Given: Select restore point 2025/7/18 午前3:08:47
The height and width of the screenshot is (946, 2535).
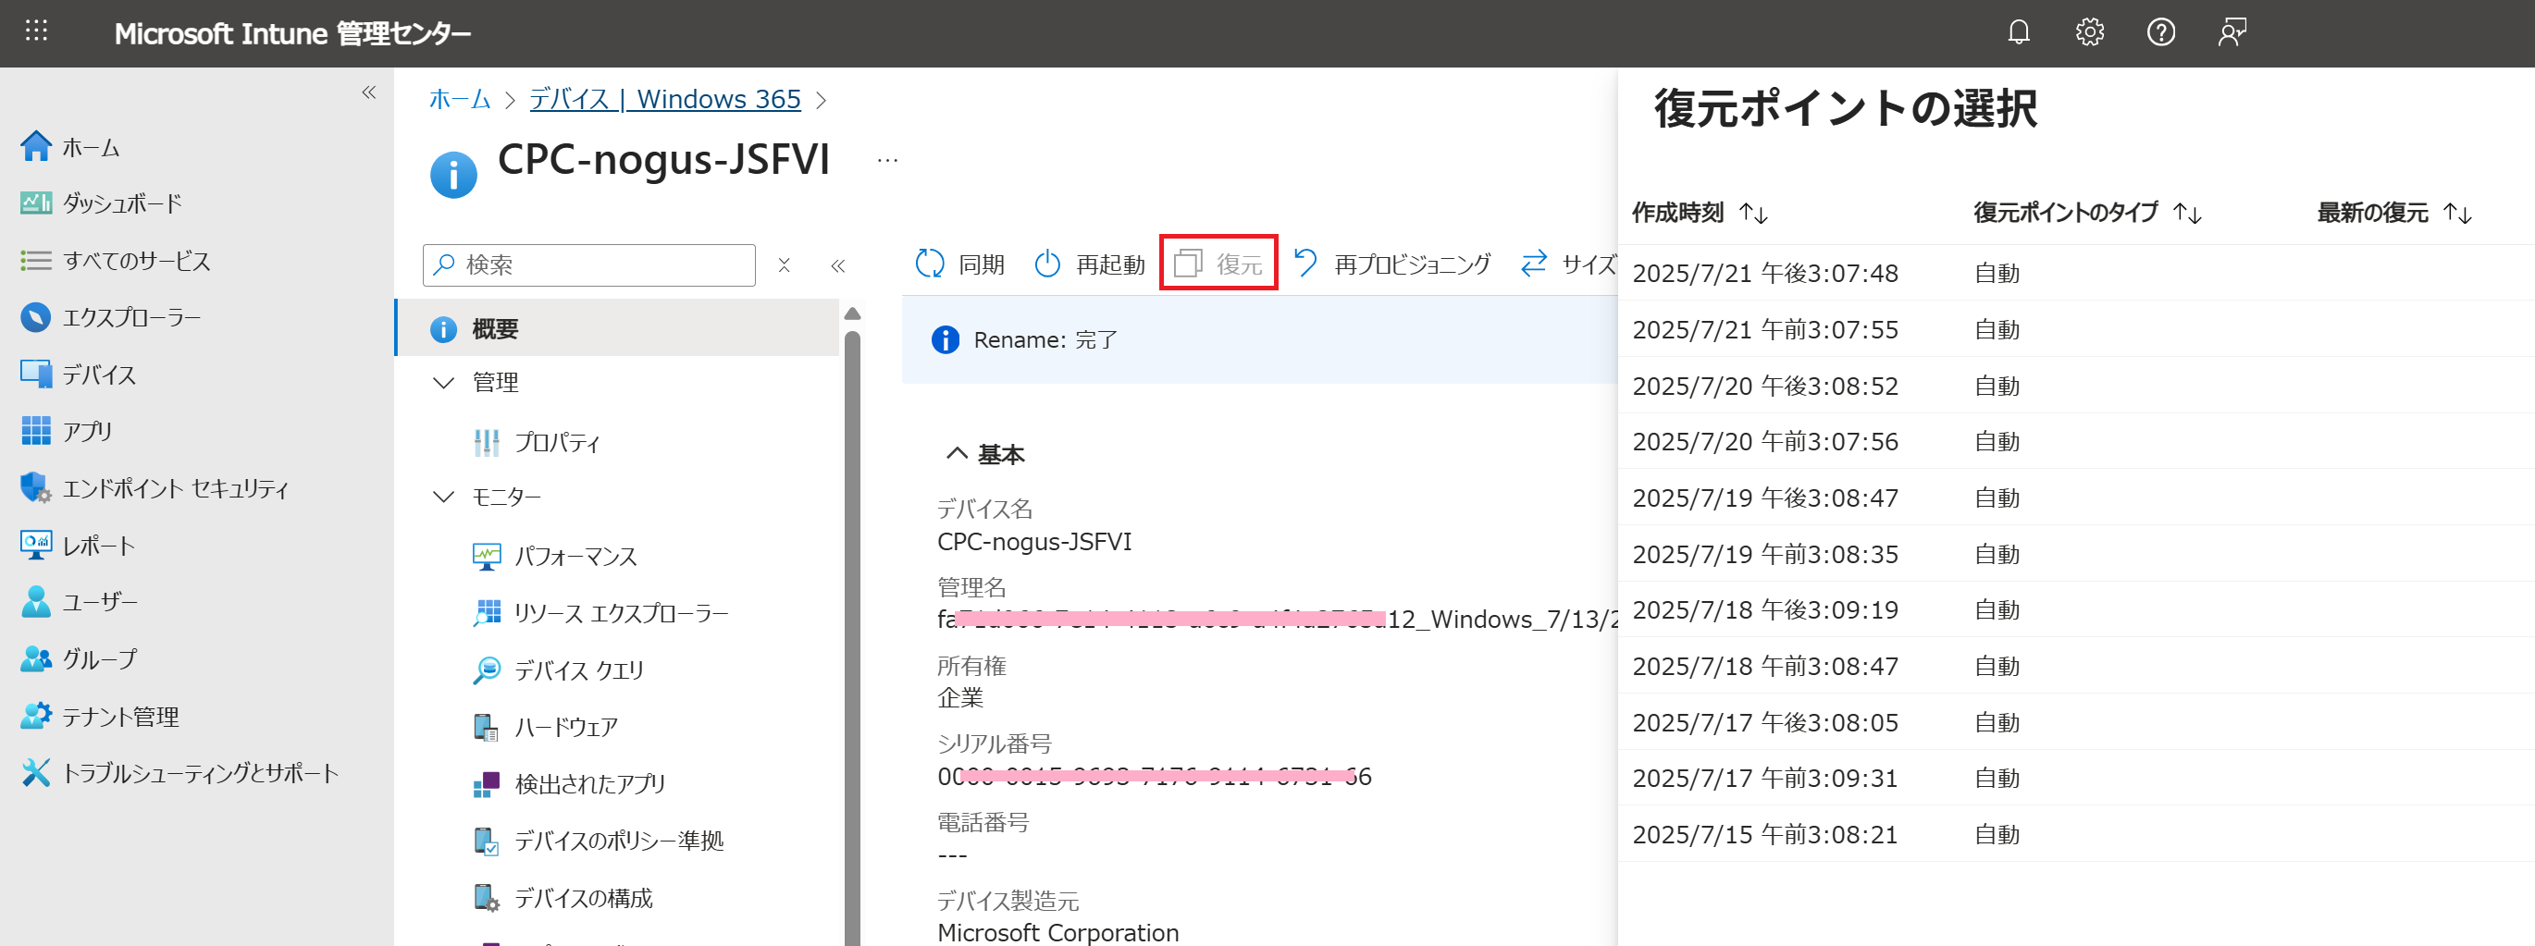Looking at the screenshot, I should tap(2076, 666).
